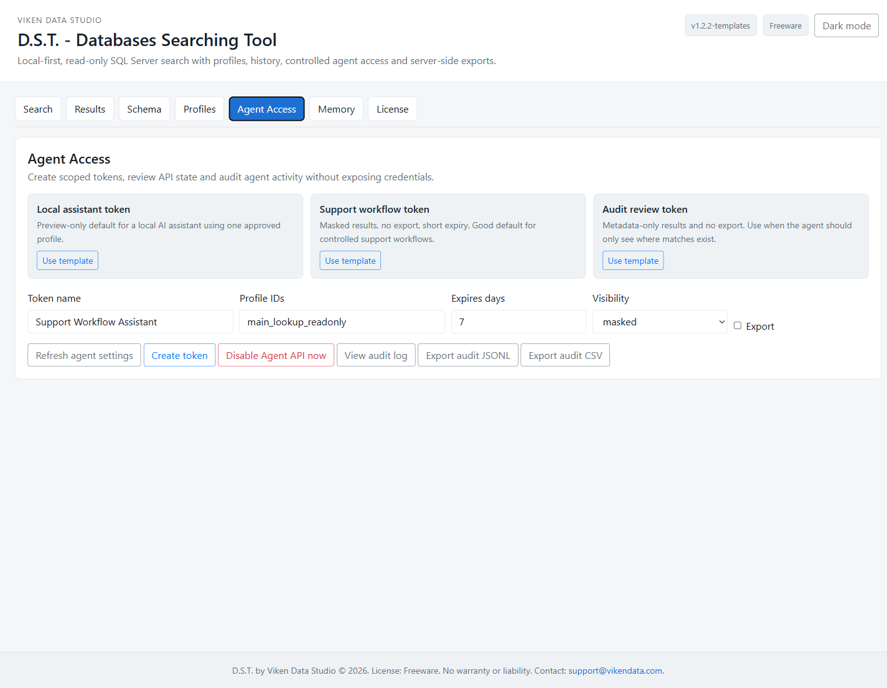Screen dimensions: 887x688
Task: Click the Expires days field
Action: click(x=519, y=322)
